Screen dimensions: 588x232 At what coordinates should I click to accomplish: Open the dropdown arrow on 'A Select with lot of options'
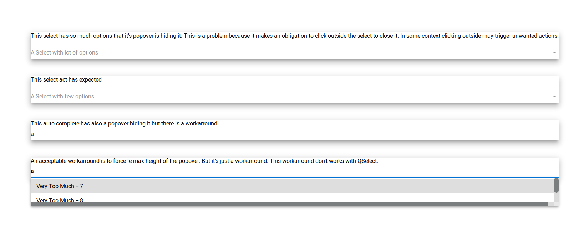click(554, 52)
